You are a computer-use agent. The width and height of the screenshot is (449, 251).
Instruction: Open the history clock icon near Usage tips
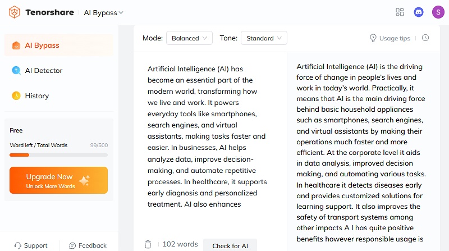point(425,38)
